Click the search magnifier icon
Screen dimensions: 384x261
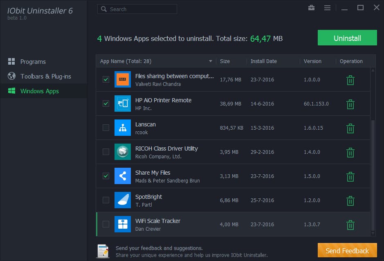pos(104,9)
